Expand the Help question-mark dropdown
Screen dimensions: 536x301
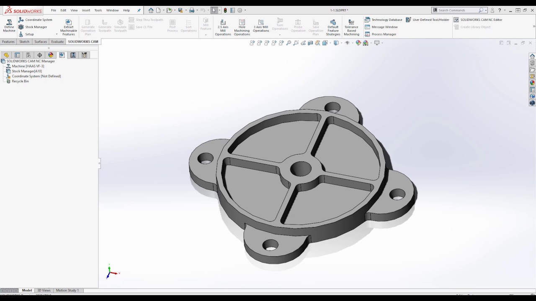(505, 10)
